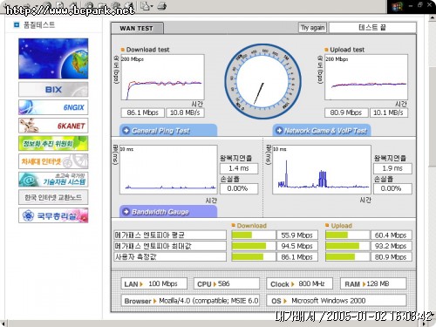Image resolution: width=436 pixels, height=327 pixels.
Task: Click the upload 10.1 MB/s value box
Action: pyautogui.click(x=389, y=112)
